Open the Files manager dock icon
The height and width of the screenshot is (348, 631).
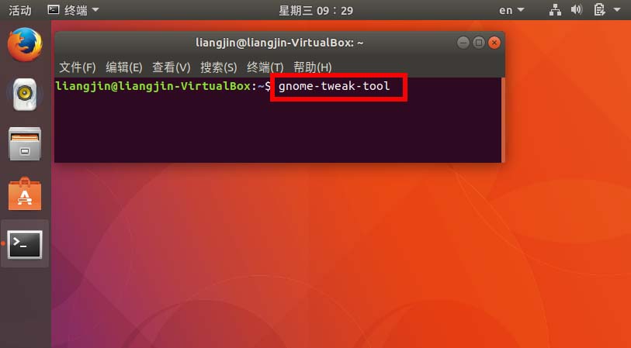[x=25, y=144]
